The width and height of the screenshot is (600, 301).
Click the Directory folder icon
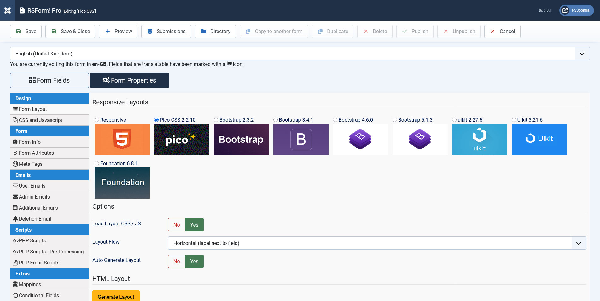203,31
